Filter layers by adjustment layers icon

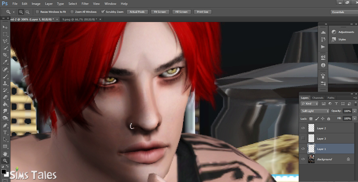tap(330, 104)
